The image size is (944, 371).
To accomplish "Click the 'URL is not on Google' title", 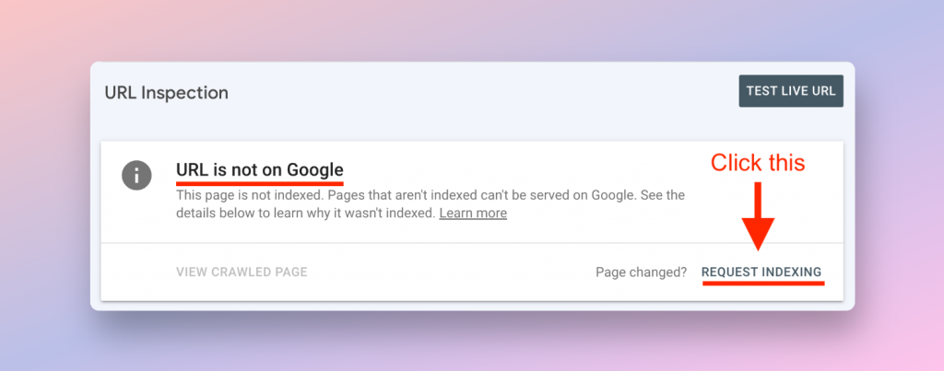I will pyautogui.click(x=259, y=170).
